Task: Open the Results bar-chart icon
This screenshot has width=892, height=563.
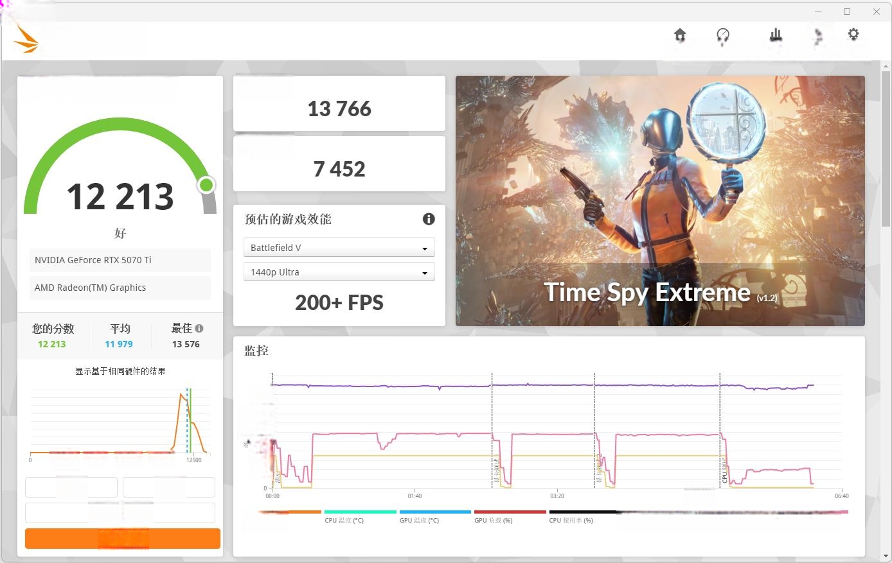Action: click(776, 35)
